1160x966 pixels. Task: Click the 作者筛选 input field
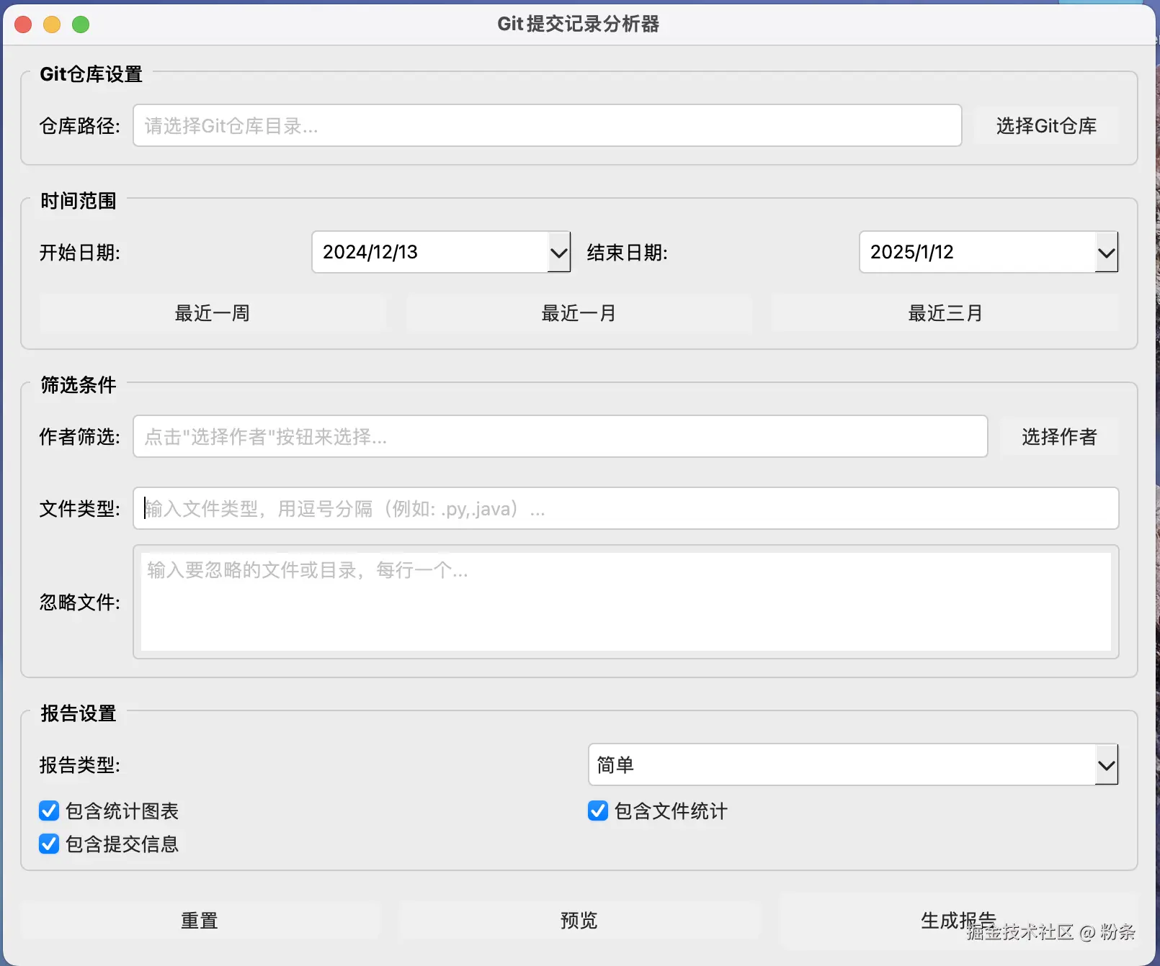pyautogui.click(x=559, y=436)
